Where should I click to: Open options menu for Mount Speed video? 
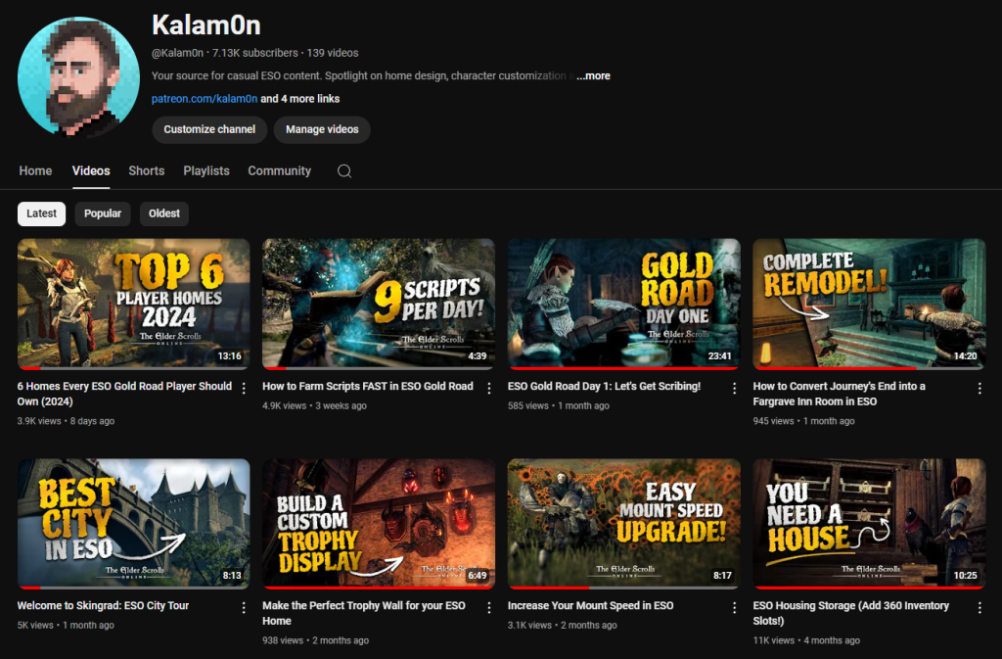coord(735,607)
